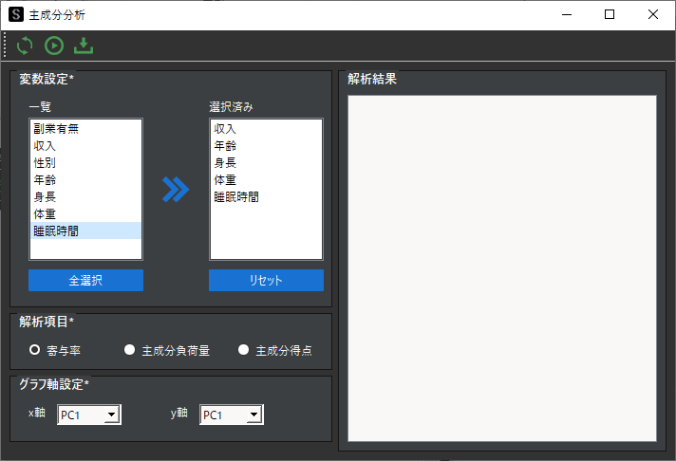Select the 寄与率 radio button
This screenshot has width=676, height=461.
34,350
